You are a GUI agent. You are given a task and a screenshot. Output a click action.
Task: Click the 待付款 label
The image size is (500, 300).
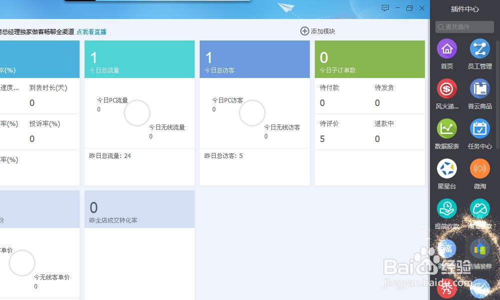[329, 87]
